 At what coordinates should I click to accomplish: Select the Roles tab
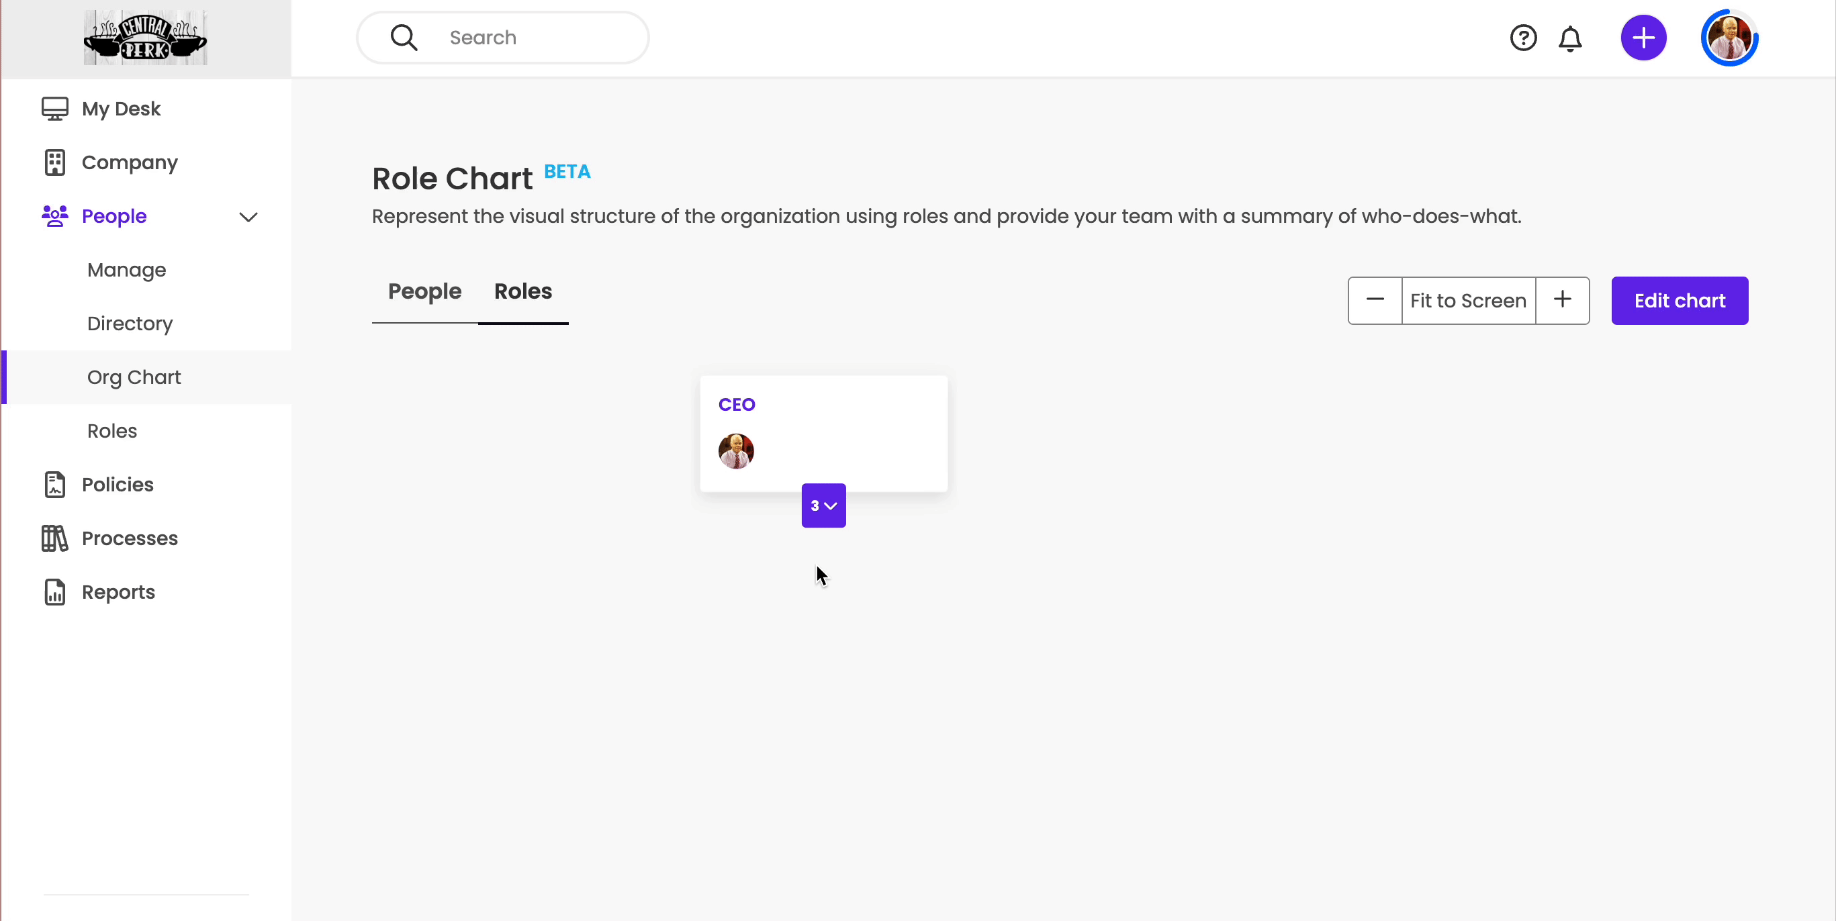[x=523, y=291]
